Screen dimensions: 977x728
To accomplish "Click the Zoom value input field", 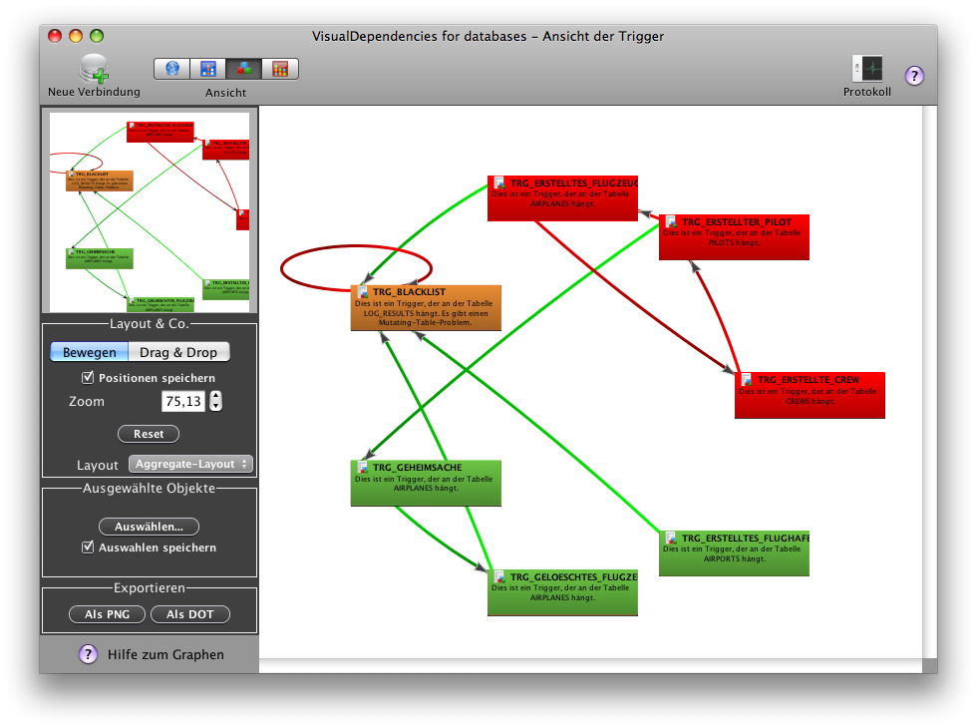I will pyautogui.click(x=183, y=401).
